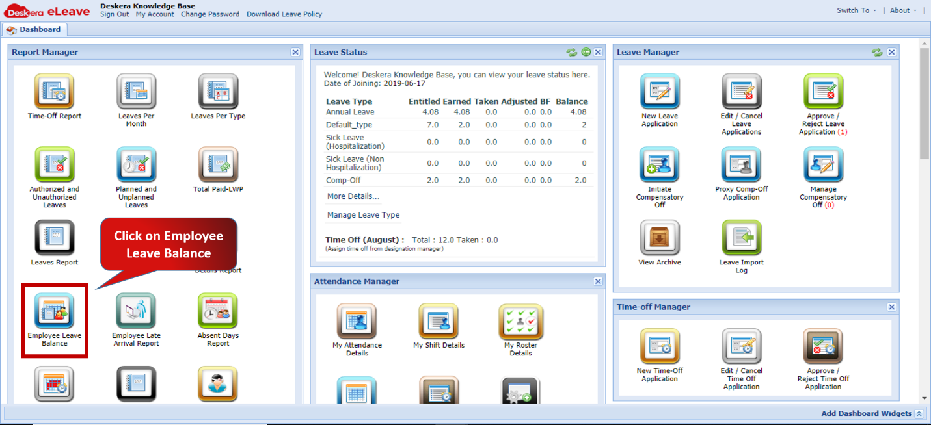Select the Time-Off Report icon
931x425 pixels.
pos(54,91)
